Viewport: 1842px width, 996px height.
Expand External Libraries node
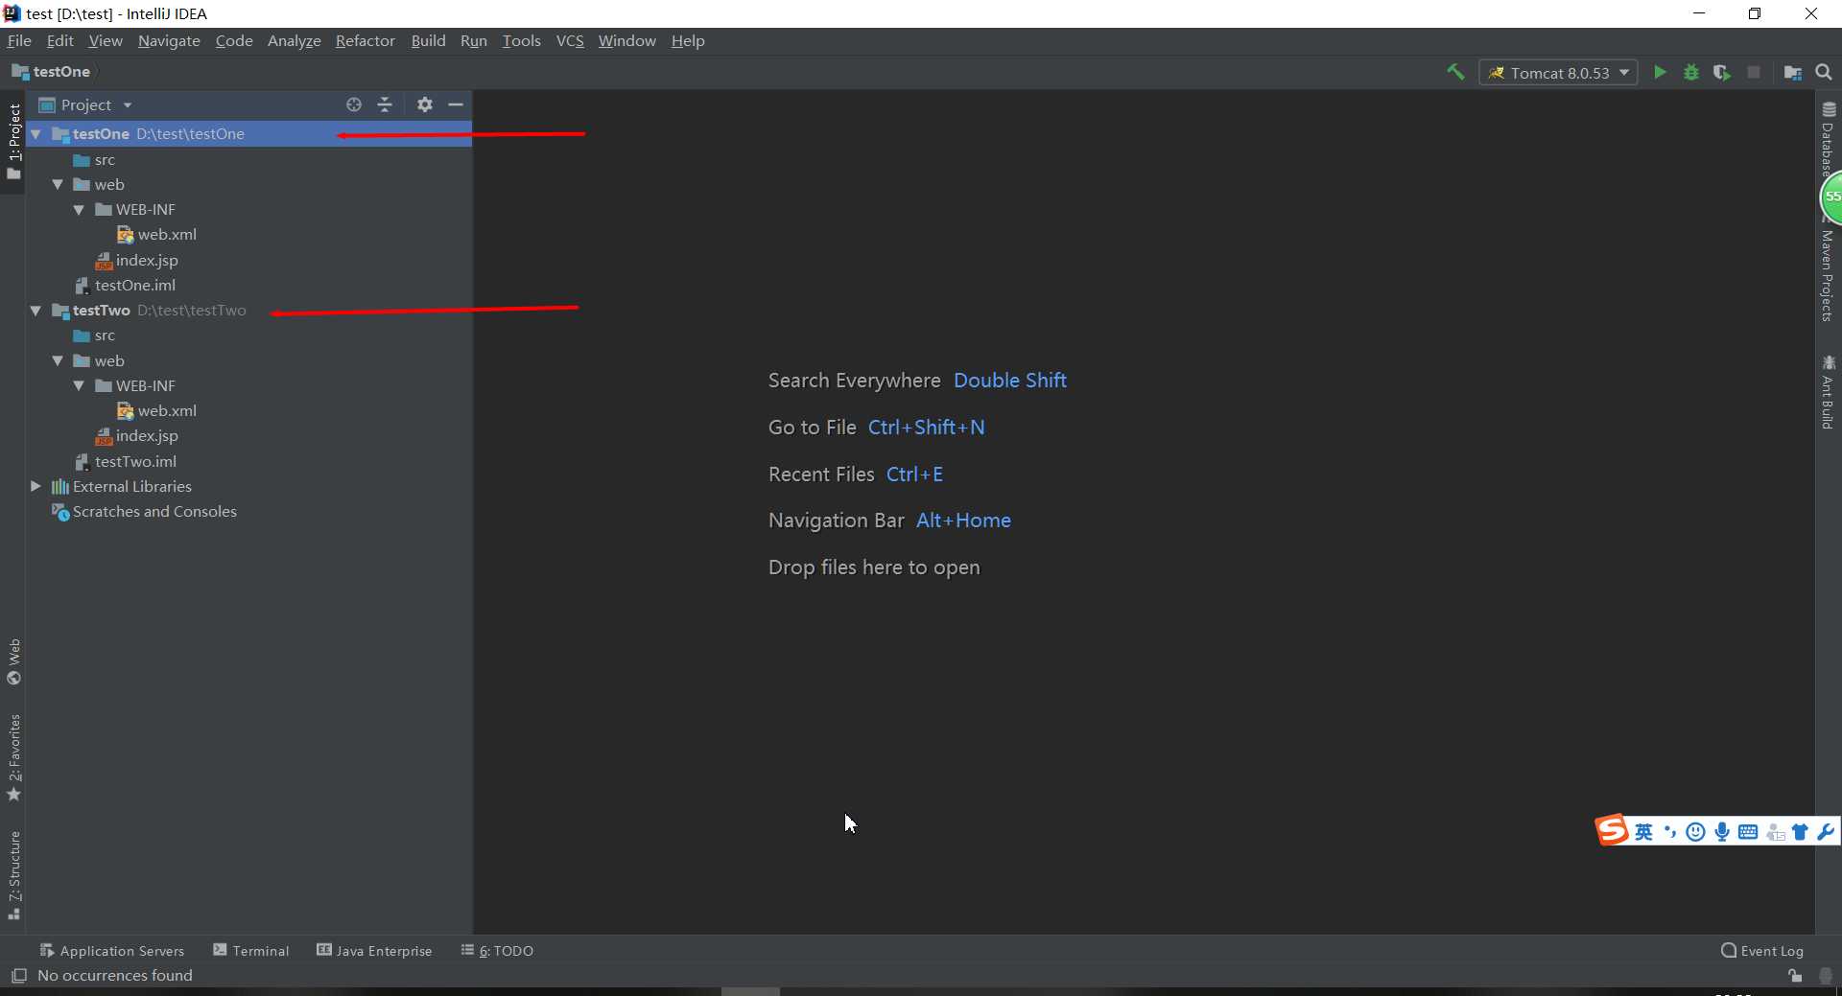click(36, 487)
